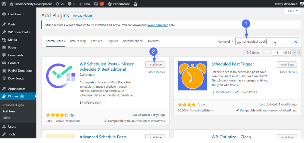This screenshot has height=143, width=305.
Task: Click the Pages icon in sidebar
Action: pos(4,48)
